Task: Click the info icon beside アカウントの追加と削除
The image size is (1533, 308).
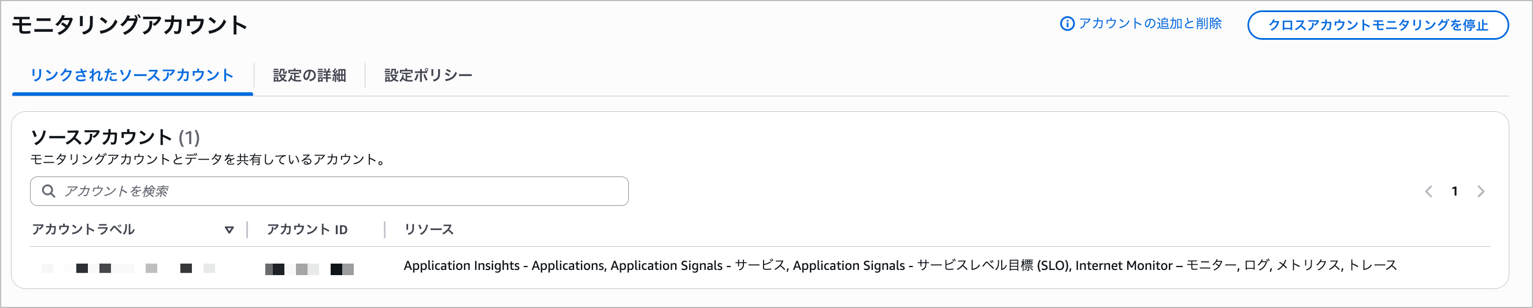Action: [1067, 24]
